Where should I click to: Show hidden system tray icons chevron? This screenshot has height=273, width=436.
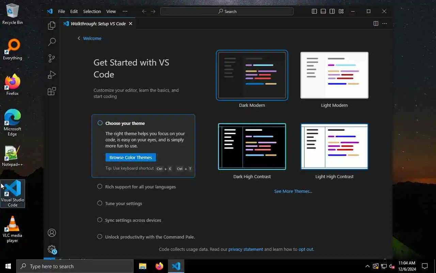[367, 266]
